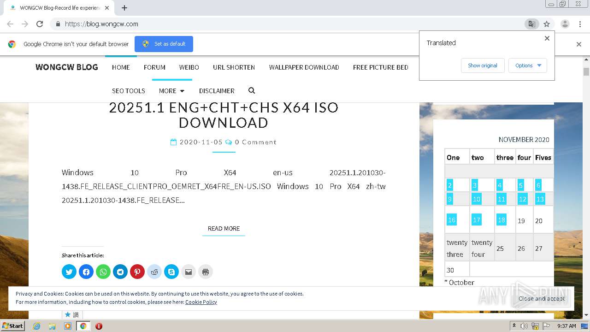This screenshot has height=332, width=590.
Task: Open a new tab with plus button
Action: pos(124,8)
